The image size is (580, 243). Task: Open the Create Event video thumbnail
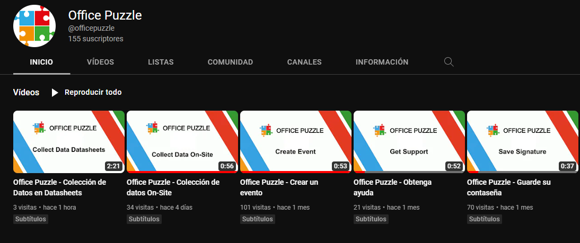coord(296,141)
